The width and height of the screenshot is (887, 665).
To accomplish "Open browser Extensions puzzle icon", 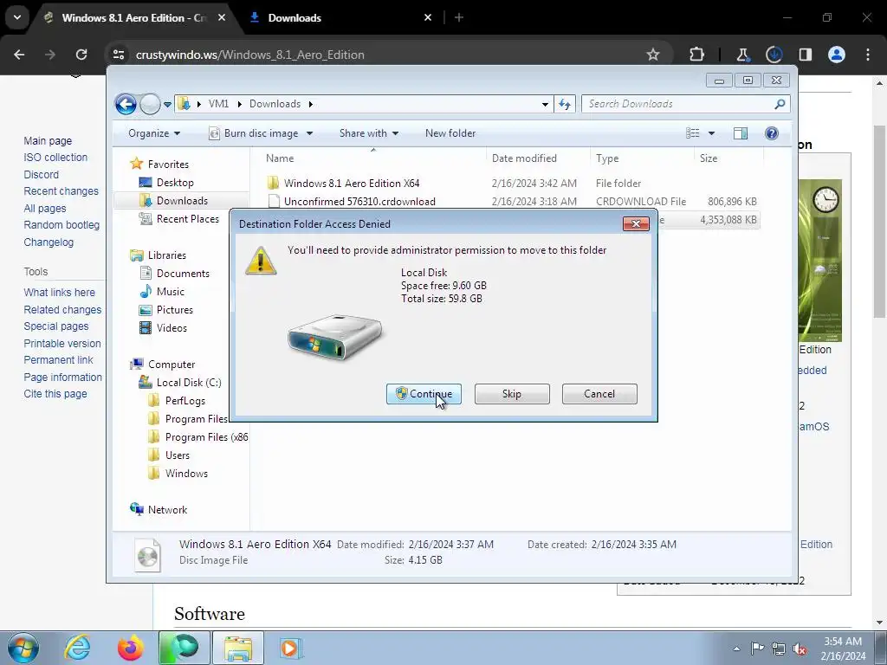I will click(697, 55).
